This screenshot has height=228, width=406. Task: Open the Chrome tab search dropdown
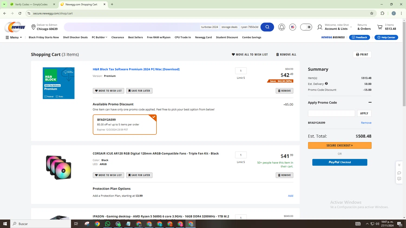click(4, 4)
